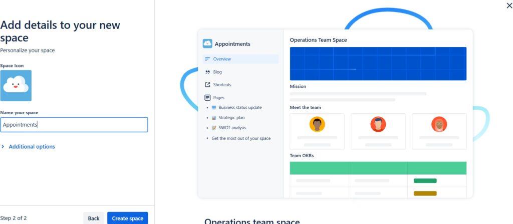The width and height of the screenshot is (513, 224).
Task: Click the Operations Team Space title
Action: click(x=318, y=40)
